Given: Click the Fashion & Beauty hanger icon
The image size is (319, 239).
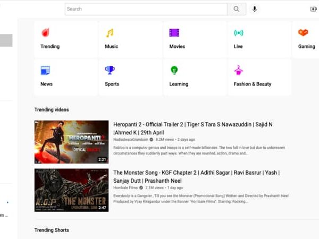Looking at the screenshot, I should (x=238, y=70).
